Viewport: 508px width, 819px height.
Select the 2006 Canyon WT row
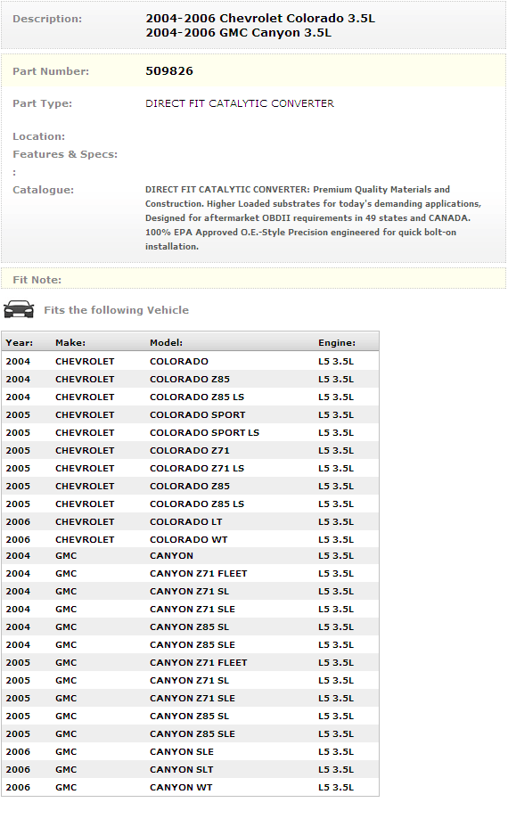190,787
